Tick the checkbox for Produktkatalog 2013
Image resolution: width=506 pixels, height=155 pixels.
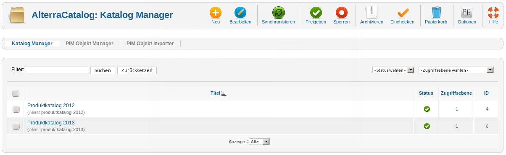16,127
